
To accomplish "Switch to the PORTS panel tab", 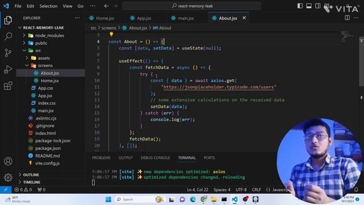I will pos(209,158).
